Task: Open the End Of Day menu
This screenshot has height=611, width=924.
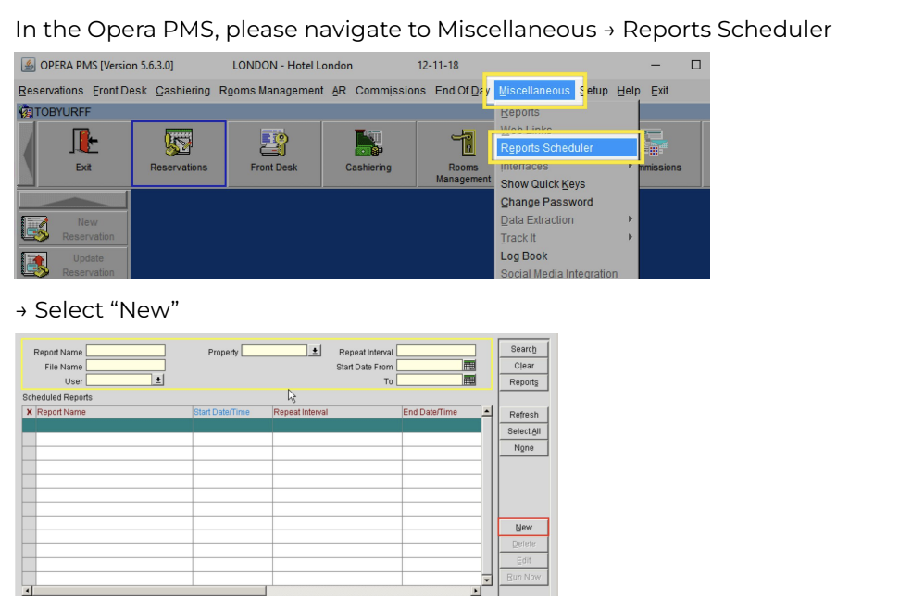Action: [x=461, y=90]
